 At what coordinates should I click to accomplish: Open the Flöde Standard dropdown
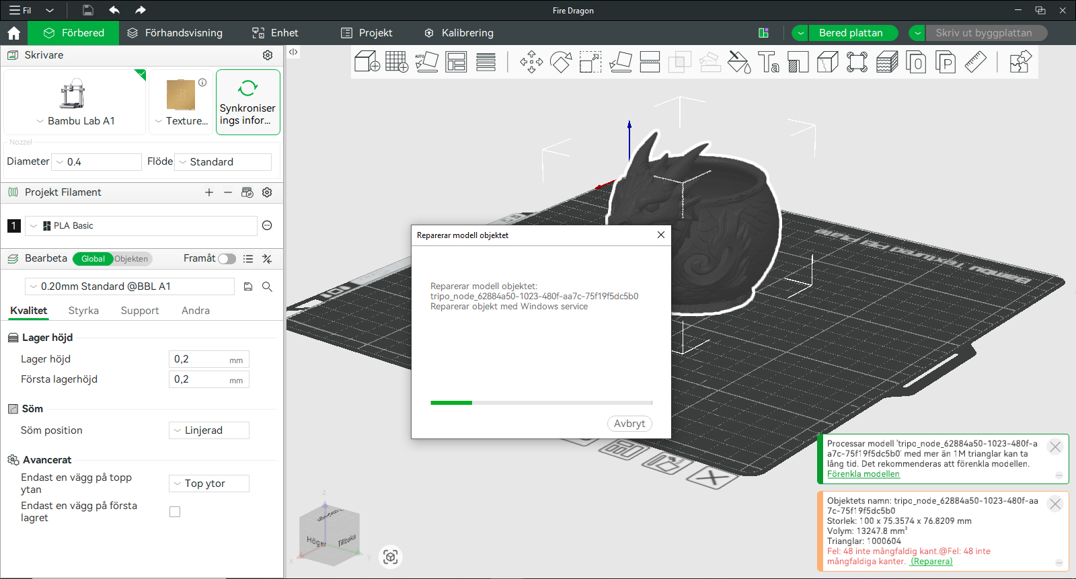(x=223, y=162)
